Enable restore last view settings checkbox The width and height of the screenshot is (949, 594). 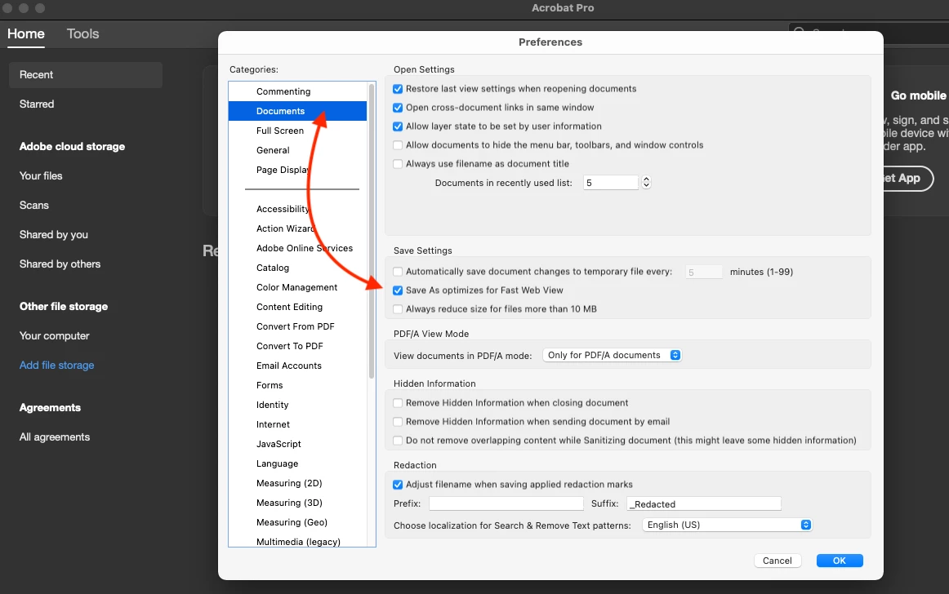(398, 89)
